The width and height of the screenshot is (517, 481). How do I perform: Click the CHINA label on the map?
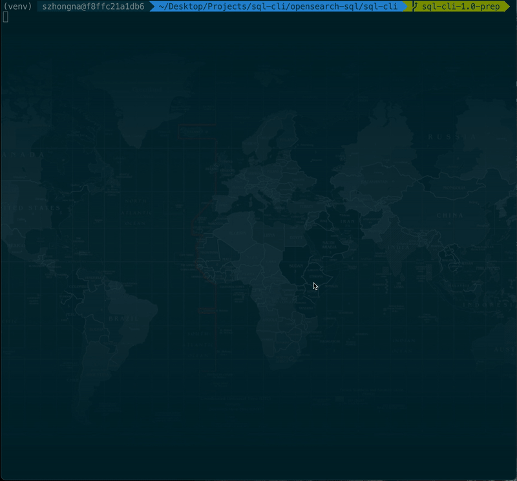(x=449, y=214)
